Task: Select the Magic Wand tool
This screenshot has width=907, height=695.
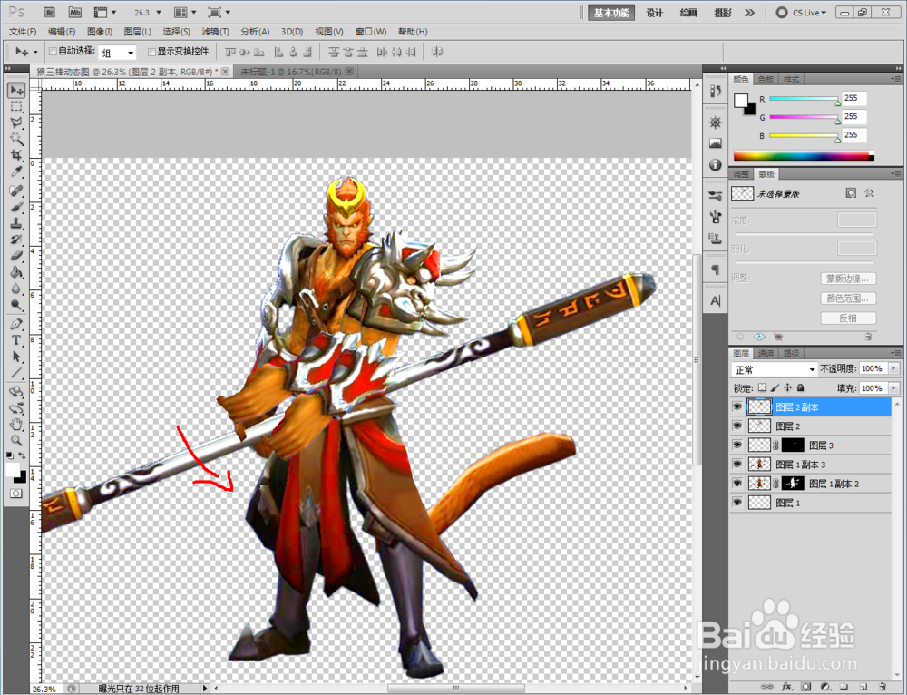Action: 16,139
